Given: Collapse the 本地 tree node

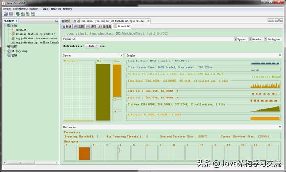Looking at the screenshot, I should [5, 25].
